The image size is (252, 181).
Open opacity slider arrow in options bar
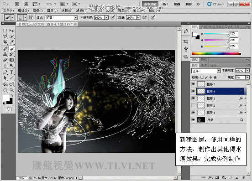tap(106, 17)
